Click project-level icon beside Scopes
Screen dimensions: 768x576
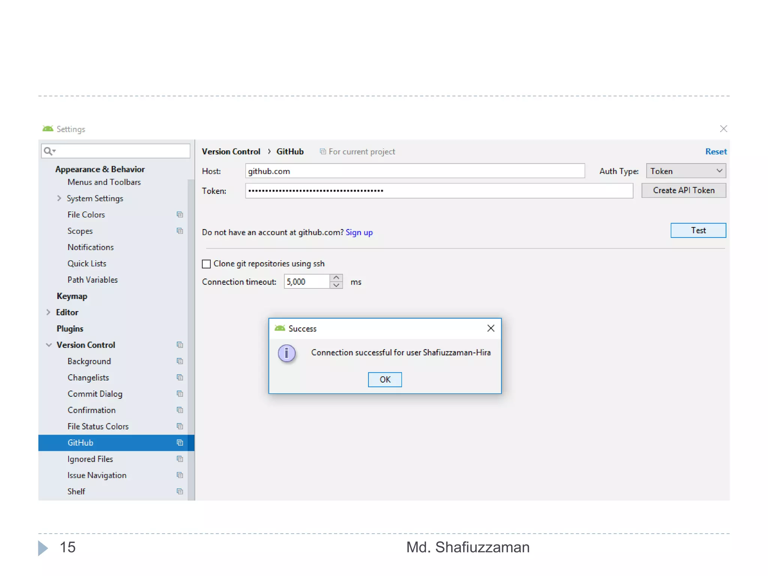coord(180,231)
